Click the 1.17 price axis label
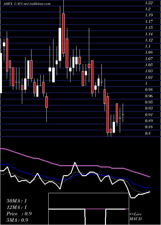The width and height of the screenshot is (161, 225). coord(149,22)
